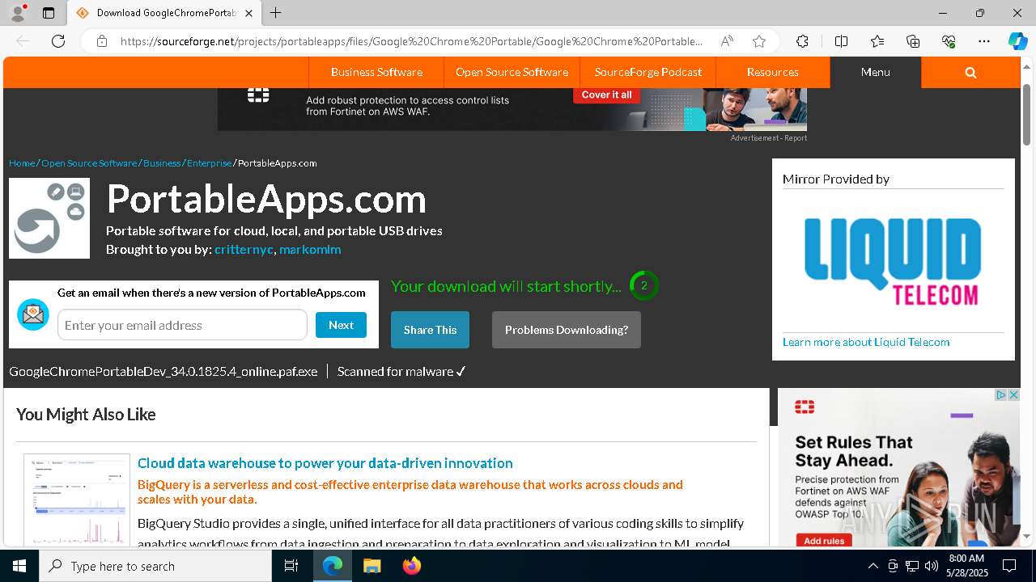Go to the Home breadcrumb
The image size is (1036, 582).
22,163
